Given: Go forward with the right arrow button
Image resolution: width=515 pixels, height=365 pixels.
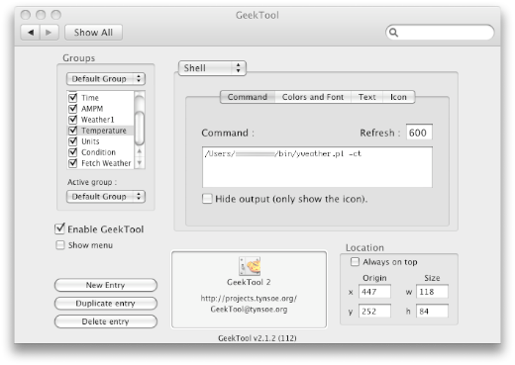Looking at the screenshot, I should (50, 33).
